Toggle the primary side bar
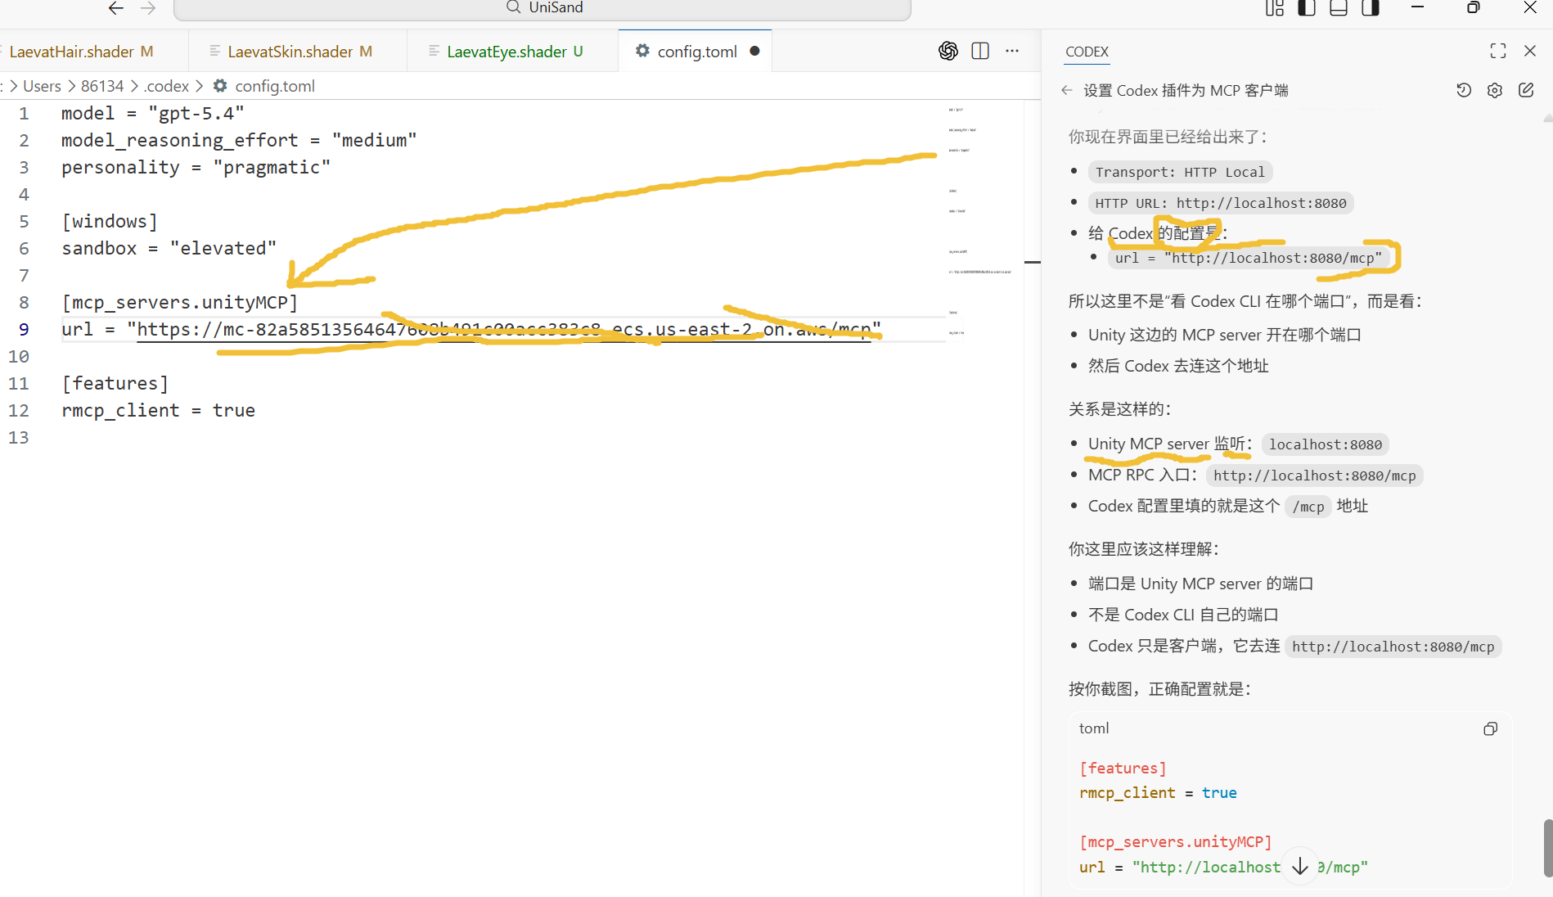 (x=1307, y=8)
